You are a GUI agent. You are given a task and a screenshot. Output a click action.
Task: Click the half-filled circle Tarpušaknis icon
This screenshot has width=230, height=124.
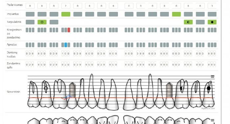pyautogui.click(x=188, y=22)
